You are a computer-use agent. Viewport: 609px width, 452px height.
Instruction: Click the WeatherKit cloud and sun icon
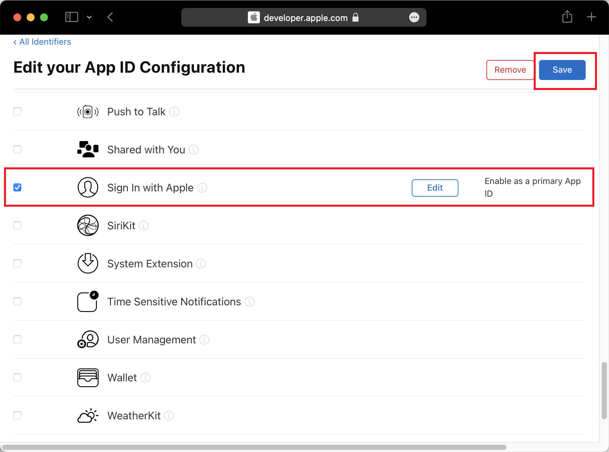point(88,415)
